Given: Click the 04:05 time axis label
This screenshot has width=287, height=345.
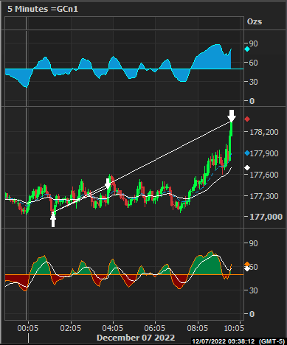Looking at the screenshot, I should [113, 328].
